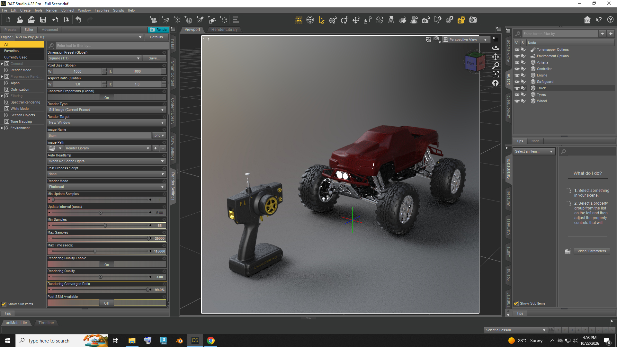Screen dimensions: 617x347
Task: Hide the Truck node visibility eye
Action: point(517,88)
